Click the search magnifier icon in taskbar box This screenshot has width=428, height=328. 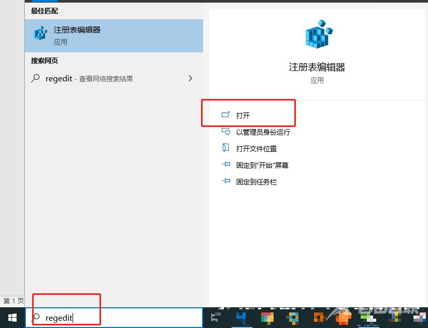click(x=36, y=318)
